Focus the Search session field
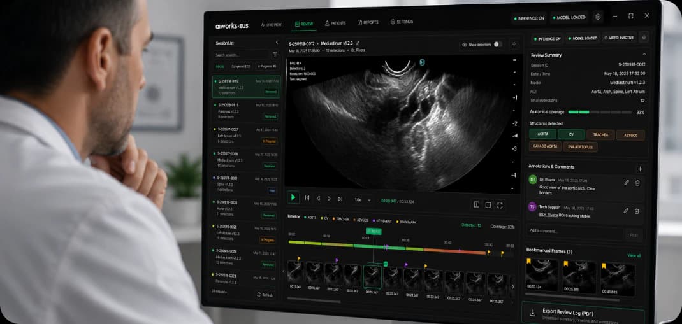Viewport: 682px width, 324px height. (241, 55)
